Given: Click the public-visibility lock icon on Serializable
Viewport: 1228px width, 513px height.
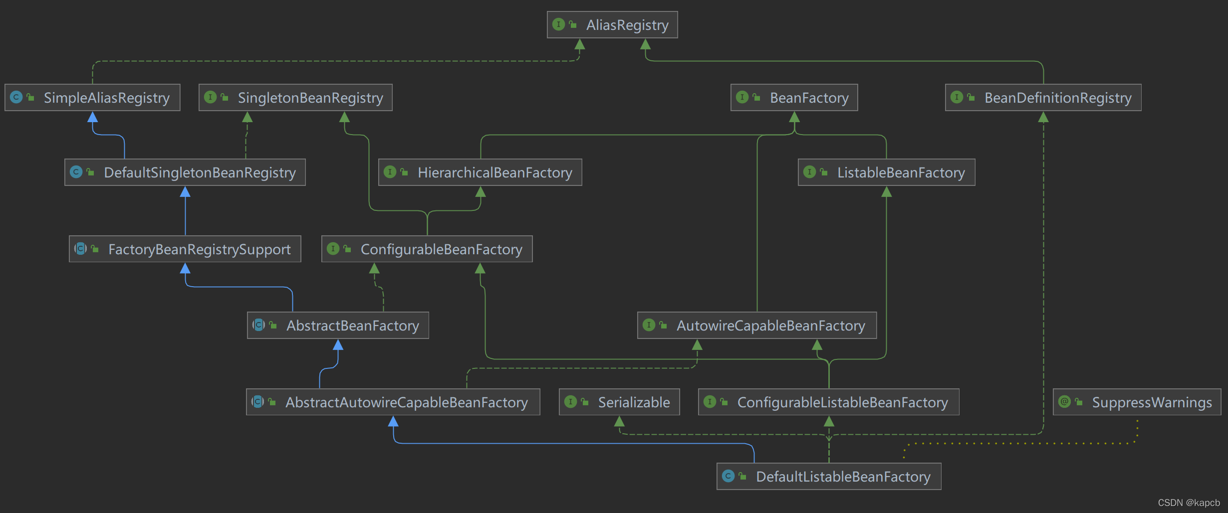Looking at the screenshot, I should click(585, 401).
